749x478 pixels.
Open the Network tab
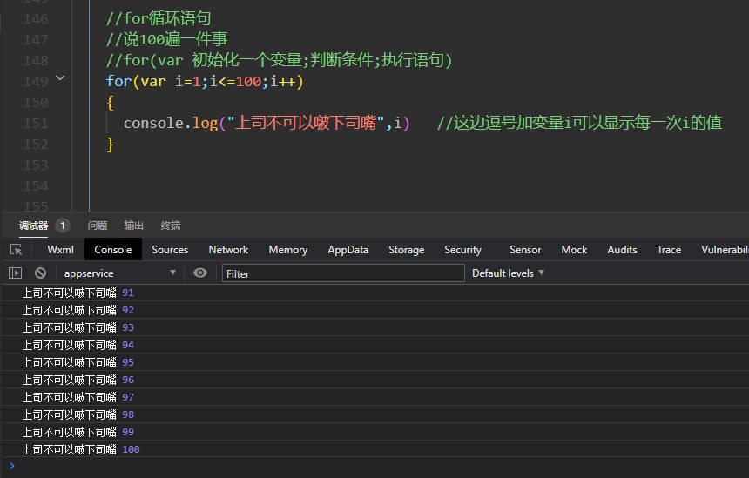(x=228, y=250)
